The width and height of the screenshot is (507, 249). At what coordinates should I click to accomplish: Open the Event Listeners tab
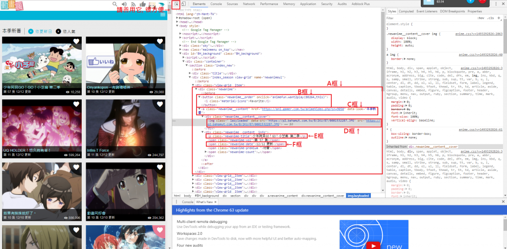[427, 11]
